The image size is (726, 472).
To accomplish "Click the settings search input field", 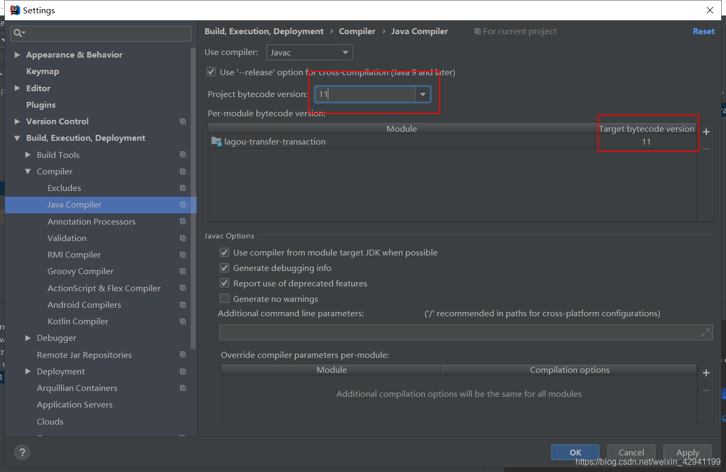I will 101,33.
